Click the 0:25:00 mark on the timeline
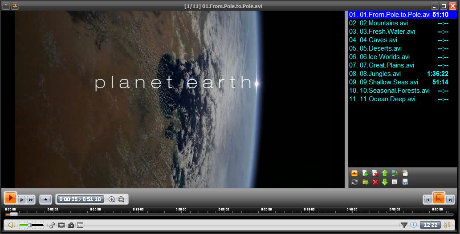 224,214
